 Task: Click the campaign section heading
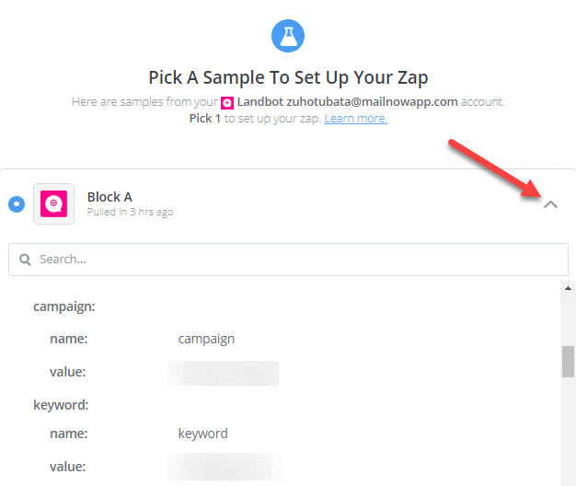64,307
